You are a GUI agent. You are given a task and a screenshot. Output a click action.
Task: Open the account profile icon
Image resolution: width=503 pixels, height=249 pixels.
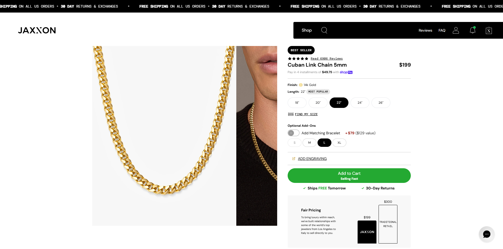[456, 30]
